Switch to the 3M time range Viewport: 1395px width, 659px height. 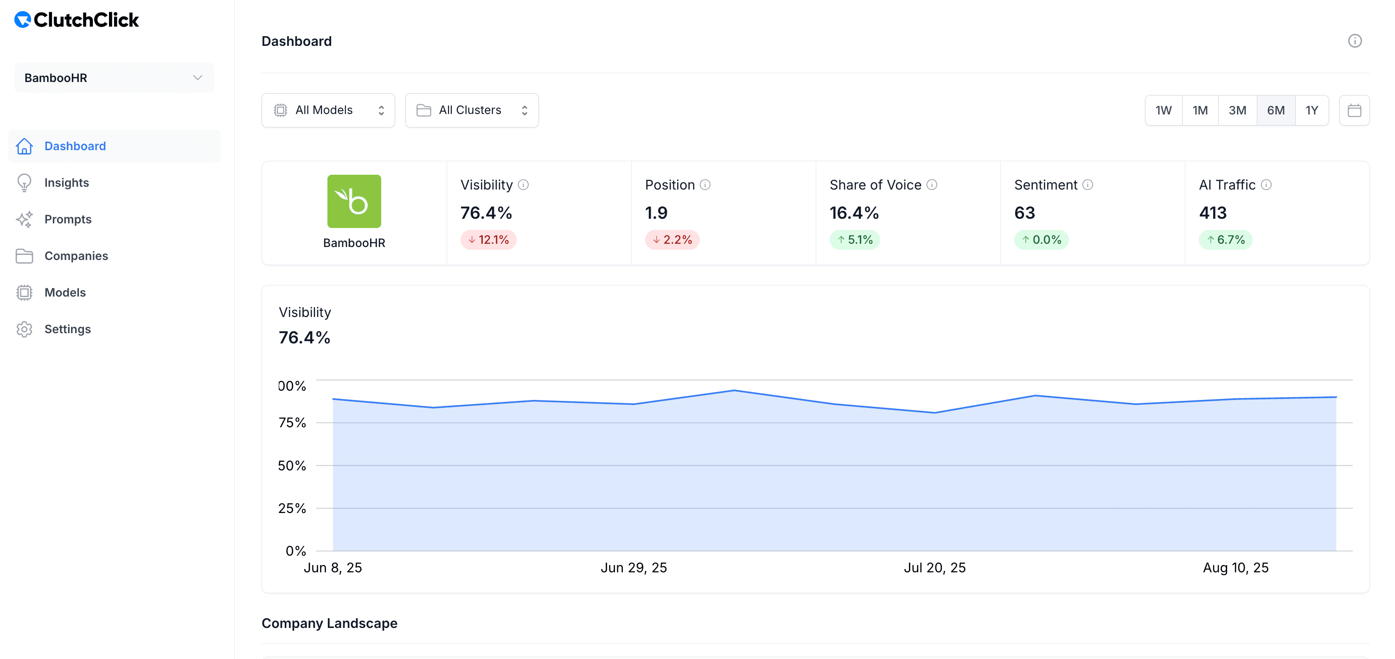[x=1238, y=110]
